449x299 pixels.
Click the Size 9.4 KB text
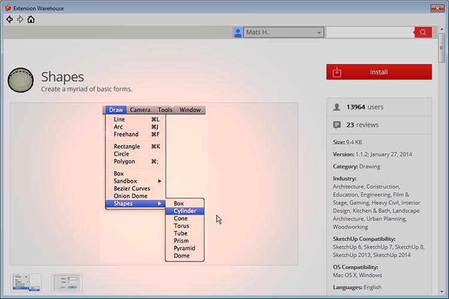click(x=347, y=142)
